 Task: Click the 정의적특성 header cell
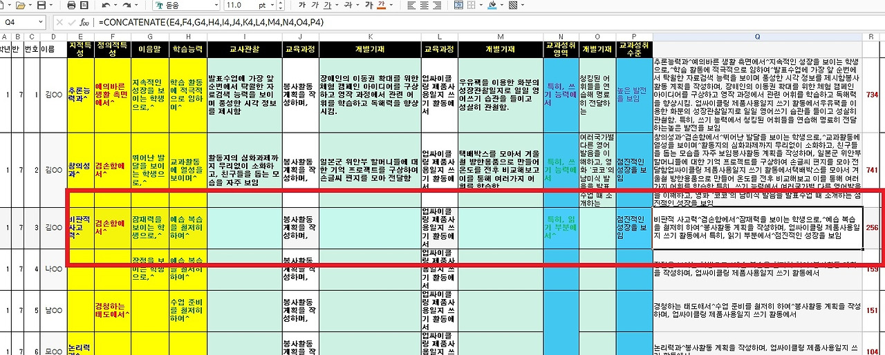point(113,49)
